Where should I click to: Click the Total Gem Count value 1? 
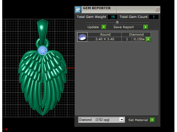154,17
